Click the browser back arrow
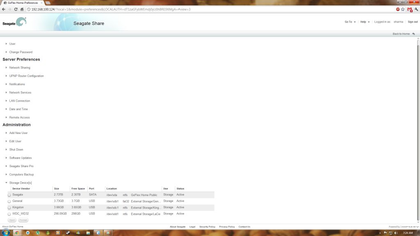The height and width of the screenshot is (236, 420). pyautogui.click(x=3, y=9)
